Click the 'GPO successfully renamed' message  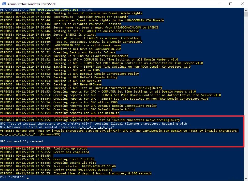click(x=21, y=142)
